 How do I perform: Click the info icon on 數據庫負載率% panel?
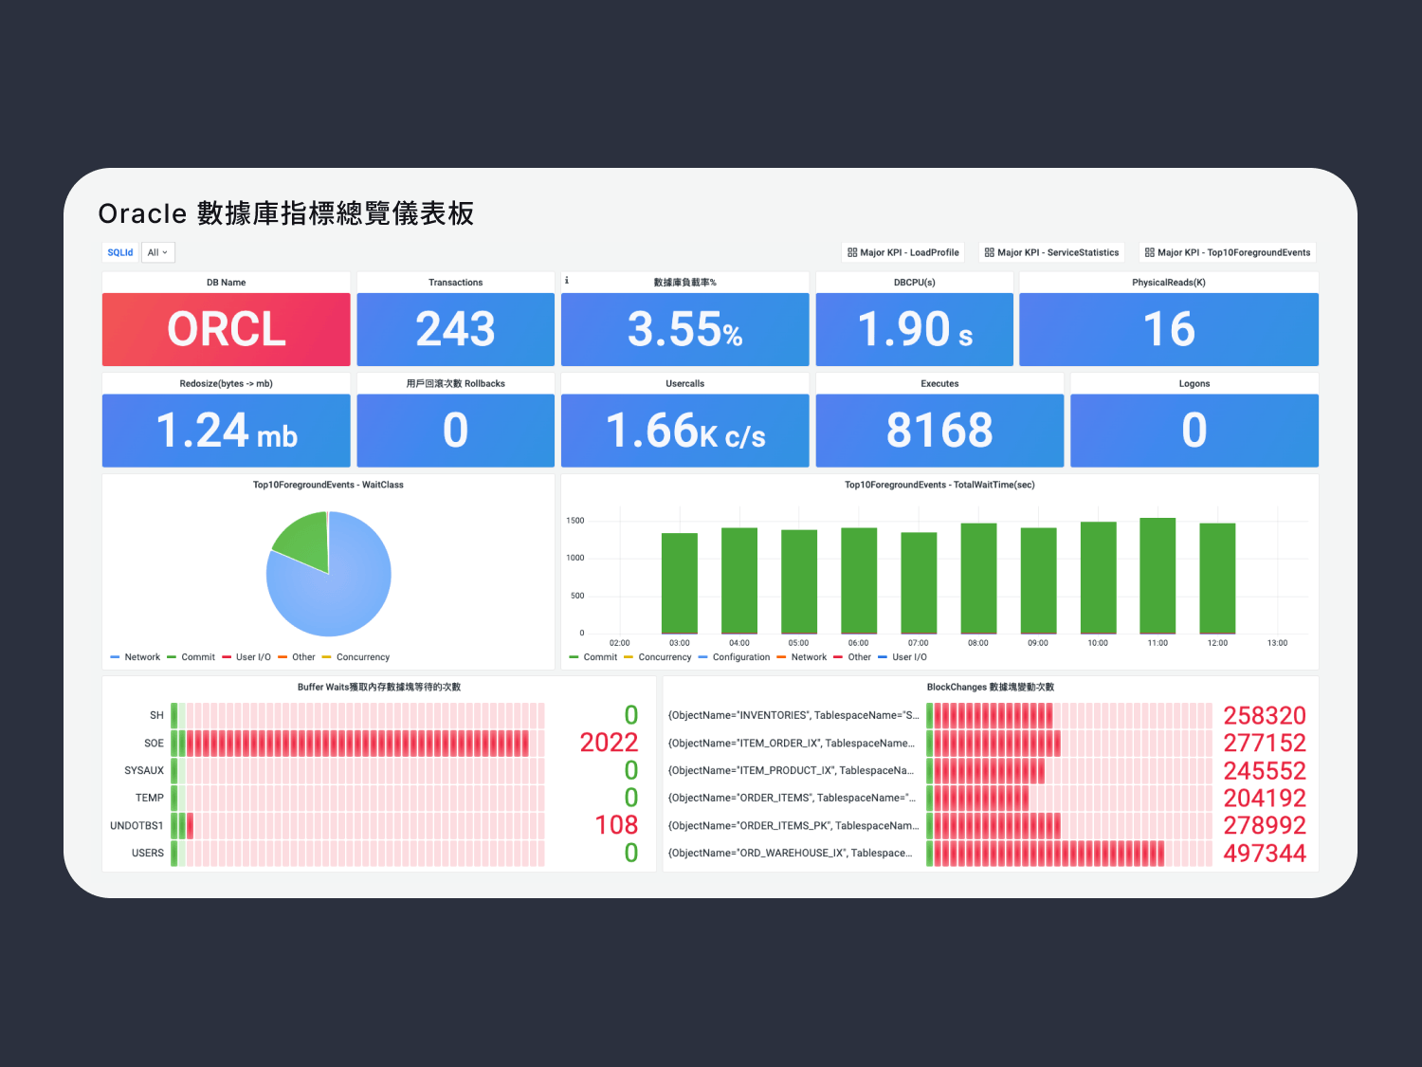pos(567,281)
